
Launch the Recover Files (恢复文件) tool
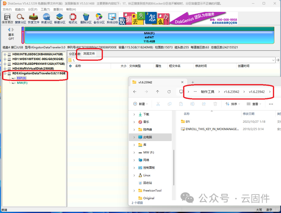pos(34,18)
